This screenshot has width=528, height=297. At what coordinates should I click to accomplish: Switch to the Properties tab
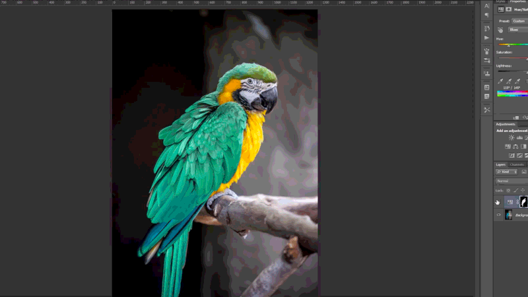point(519,2)
